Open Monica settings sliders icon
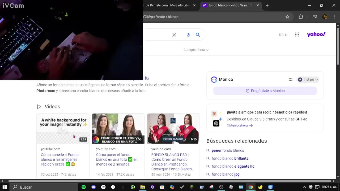Screen dimensions: 340x191 (x=291, y=80)
